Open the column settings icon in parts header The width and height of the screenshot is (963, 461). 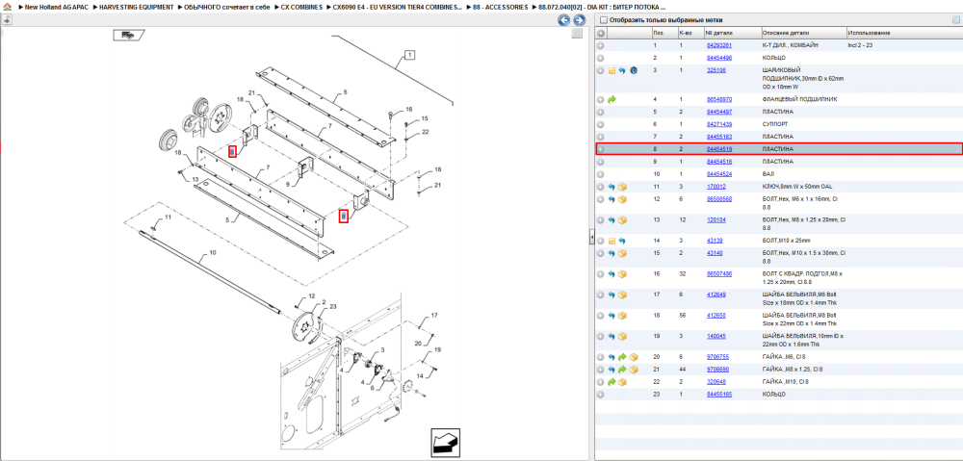955,19
